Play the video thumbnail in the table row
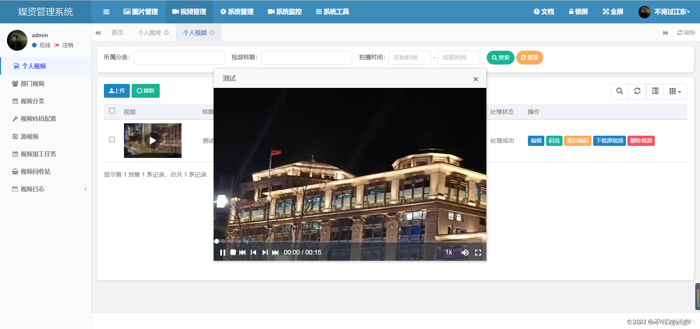Screen dimensions: 700x329 152,140
